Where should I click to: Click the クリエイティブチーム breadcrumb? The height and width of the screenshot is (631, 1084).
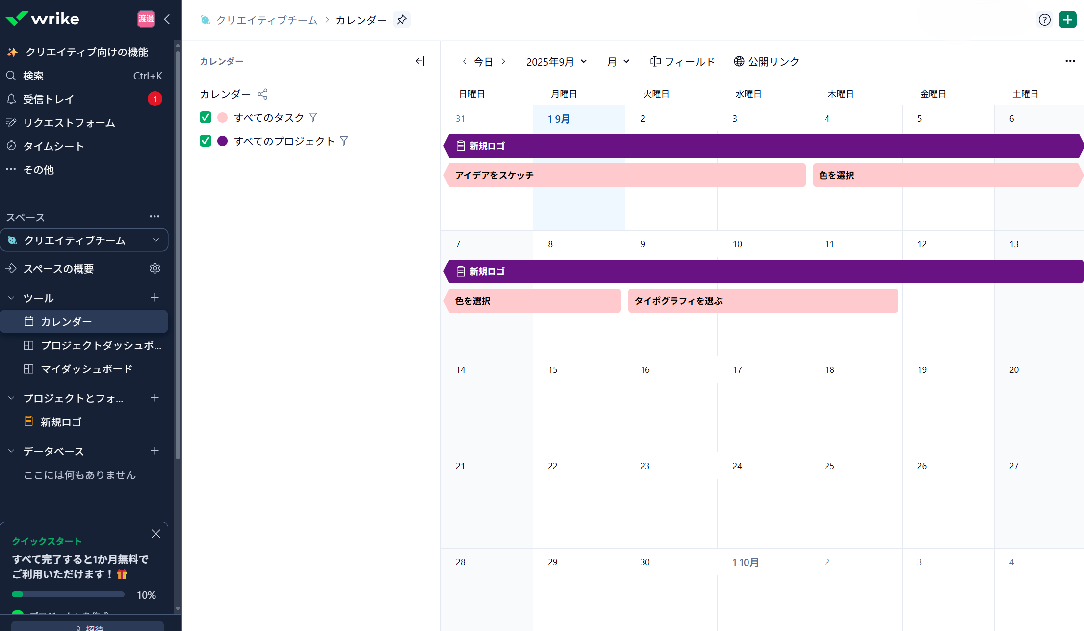pos(267,20)
